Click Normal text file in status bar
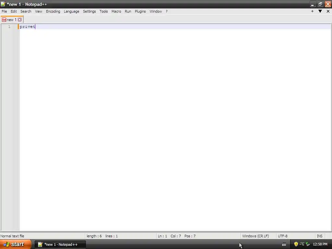This screenshot has width=332, height=249. tap(12, 236)
